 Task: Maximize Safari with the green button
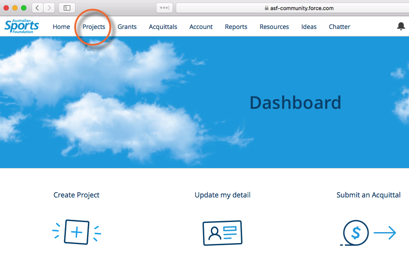[24, 8]
